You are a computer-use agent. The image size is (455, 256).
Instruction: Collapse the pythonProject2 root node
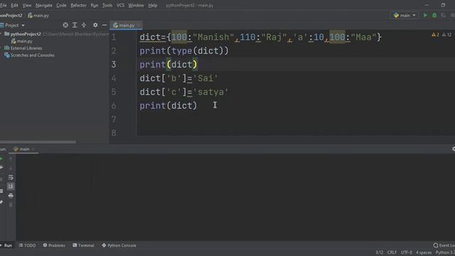coord(1,34)
